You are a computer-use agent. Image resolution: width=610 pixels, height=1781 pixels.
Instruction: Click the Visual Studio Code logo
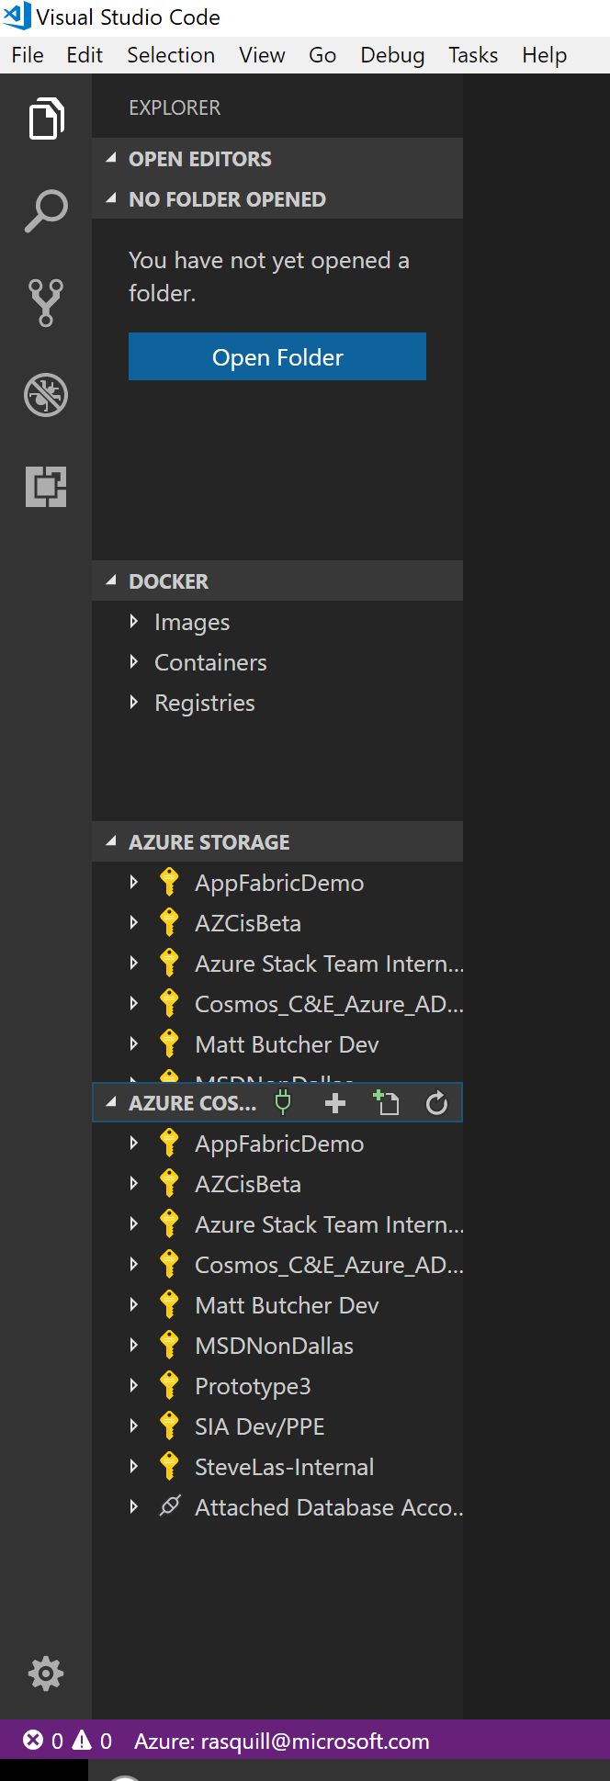tap(17, 16)
